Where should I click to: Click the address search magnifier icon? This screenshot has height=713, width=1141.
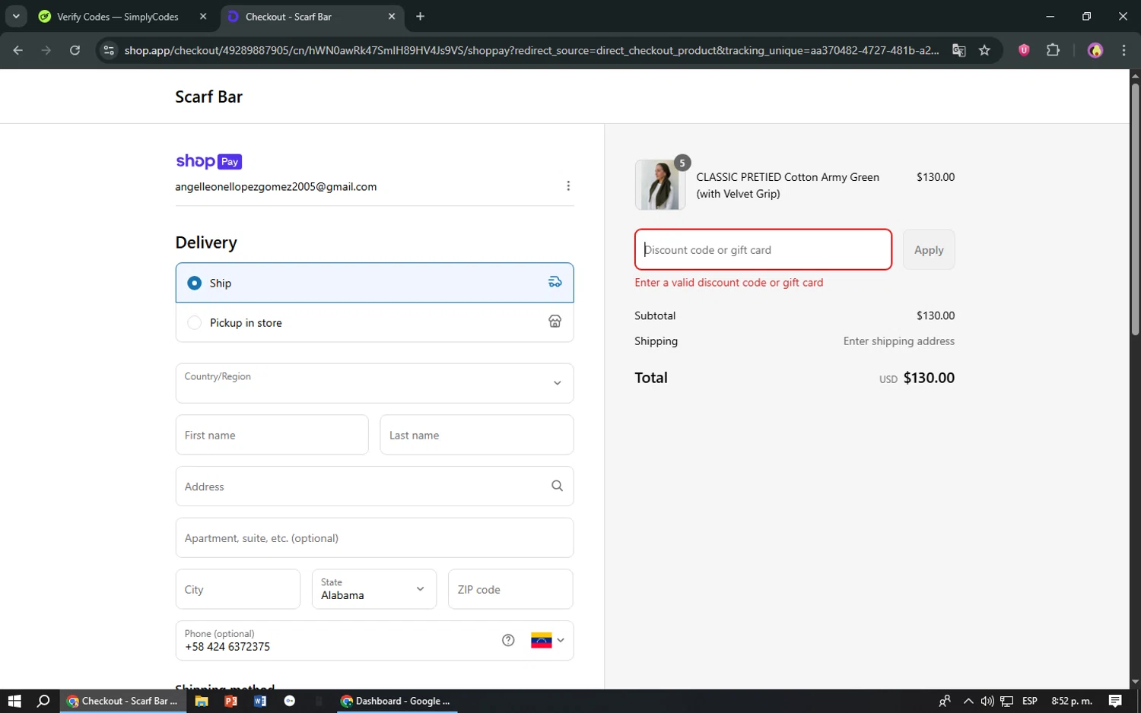coord(557,486)
